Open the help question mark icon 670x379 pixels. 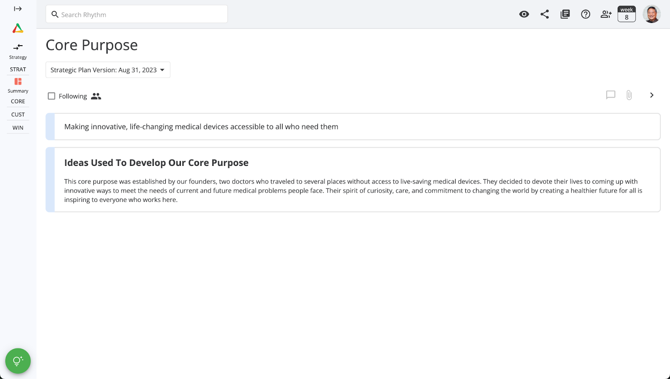(585, 14)
